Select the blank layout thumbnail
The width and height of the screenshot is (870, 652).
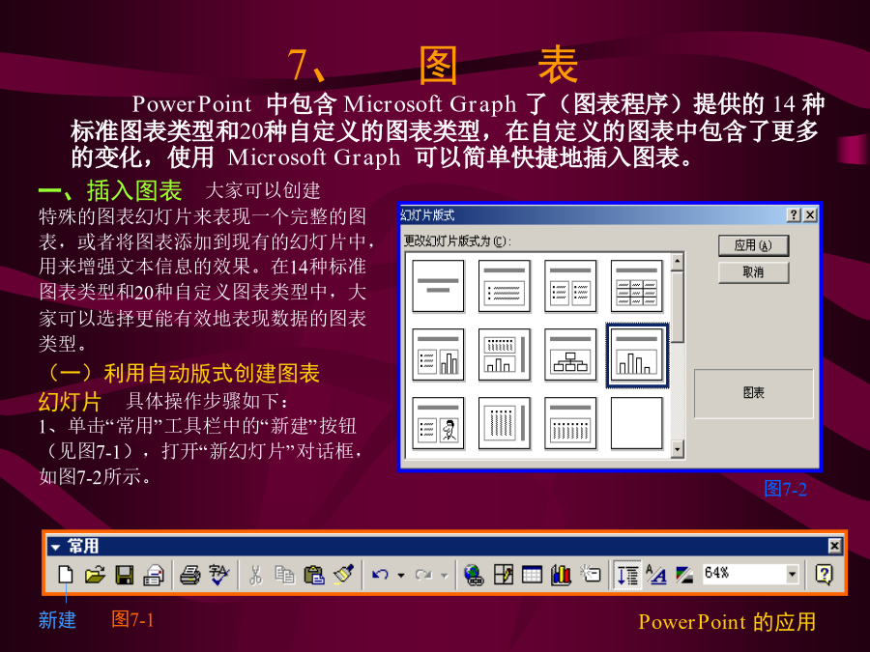[x=636, y=423]
